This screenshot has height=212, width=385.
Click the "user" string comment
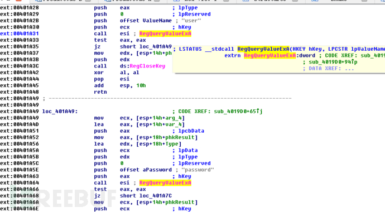[x=191, y=21]
